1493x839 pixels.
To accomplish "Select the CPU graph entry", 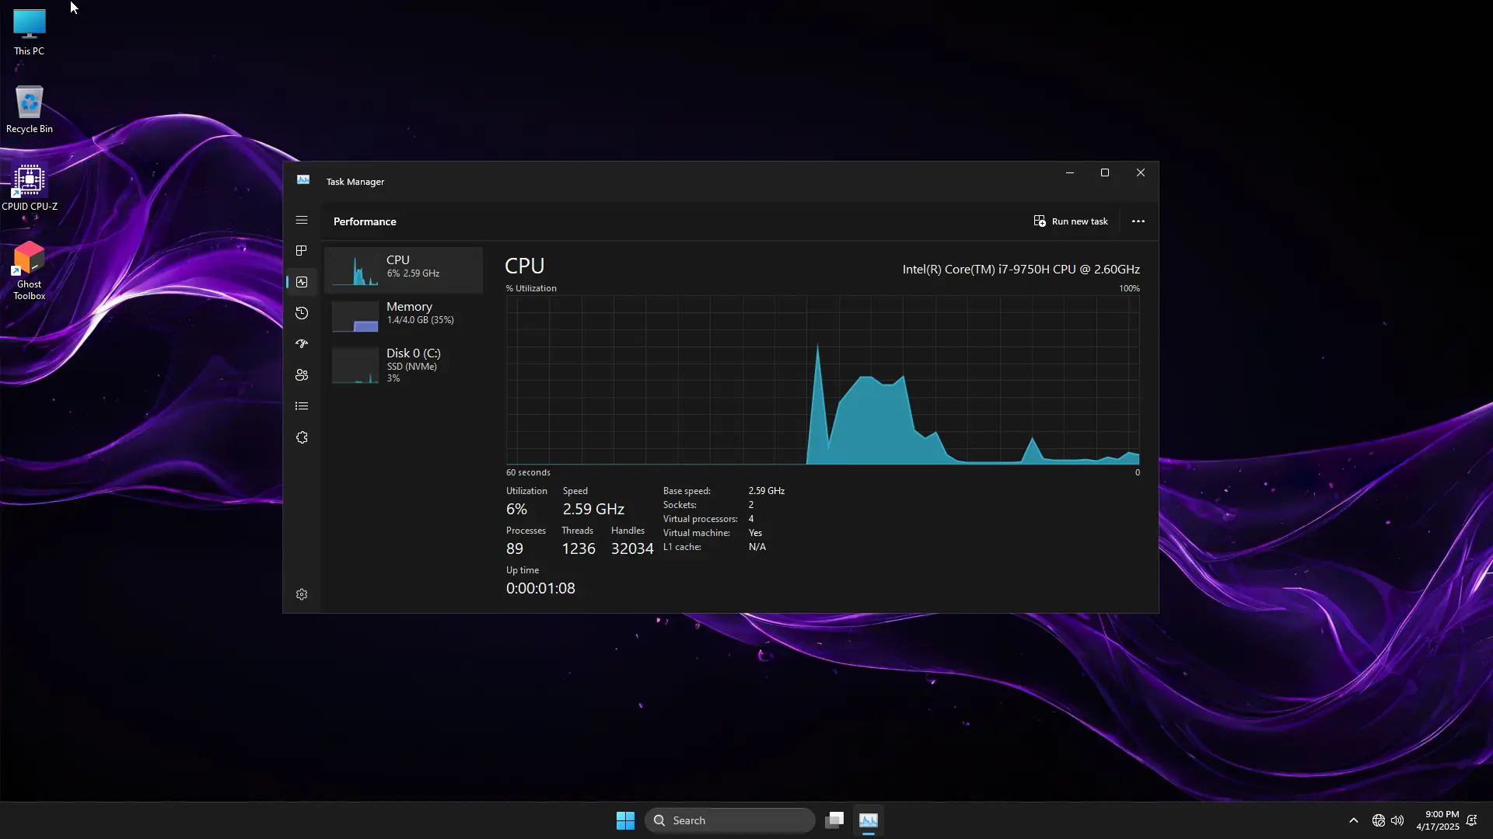I will click(x=404, y=270).
